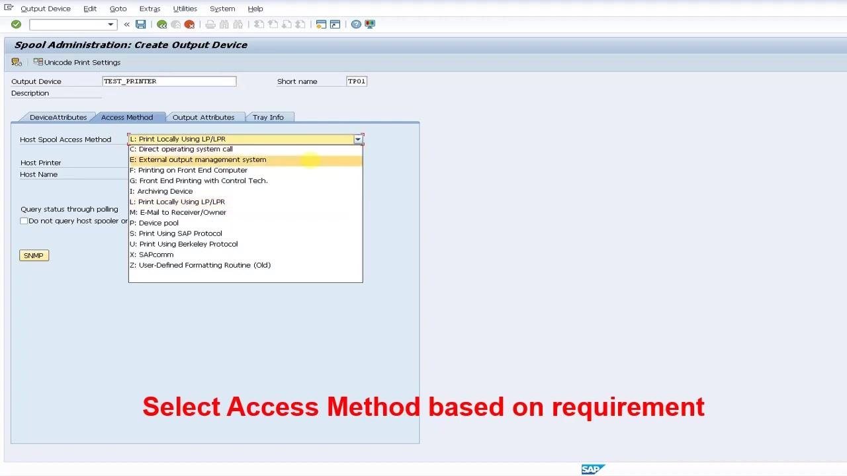Click the red Cancel icon

[x=189, y=24]
